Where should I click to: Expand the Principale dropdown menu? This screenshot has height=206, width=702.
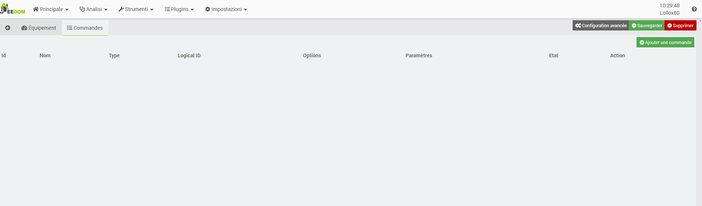coord(51,9)
